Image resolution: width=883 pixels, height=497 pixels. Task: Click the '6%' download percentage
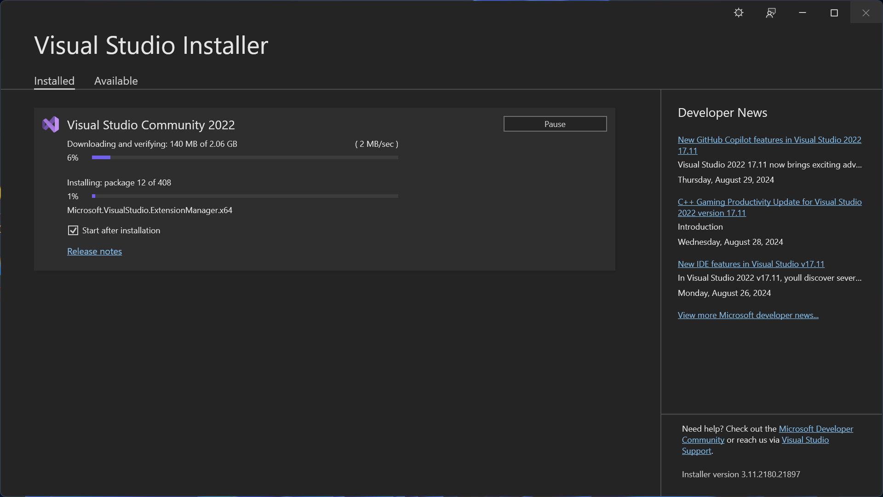(x=73, y=158)
